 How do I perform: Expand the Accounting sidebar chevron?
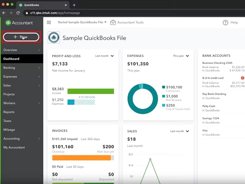coord(39,139)
